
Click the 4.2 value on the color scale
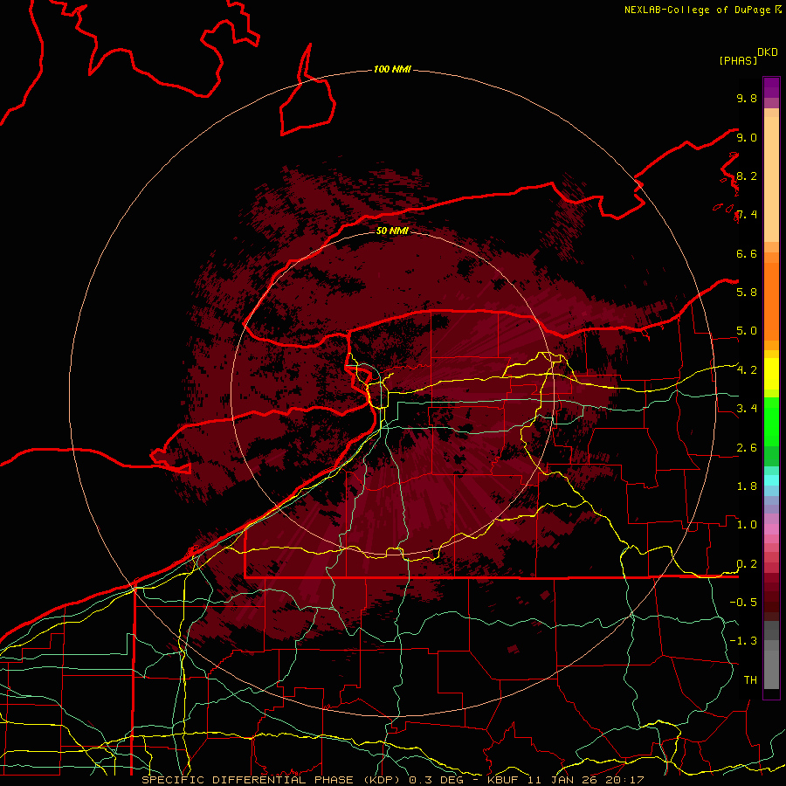point(747,370)
